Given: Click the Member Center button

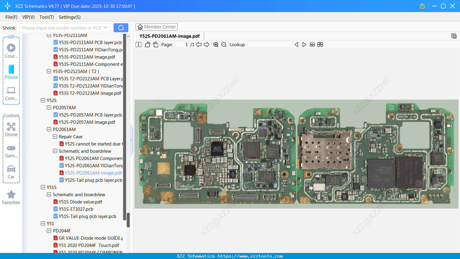Looking at the screenshot, I should (x=156, y=27).
